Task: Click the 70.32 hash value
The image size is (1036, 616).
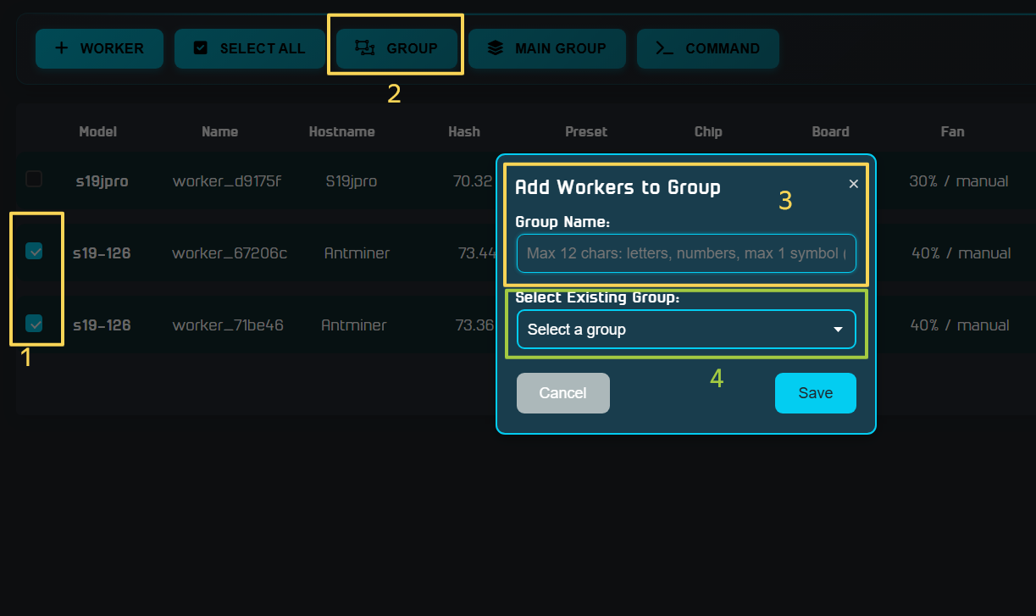Action: 473,181
